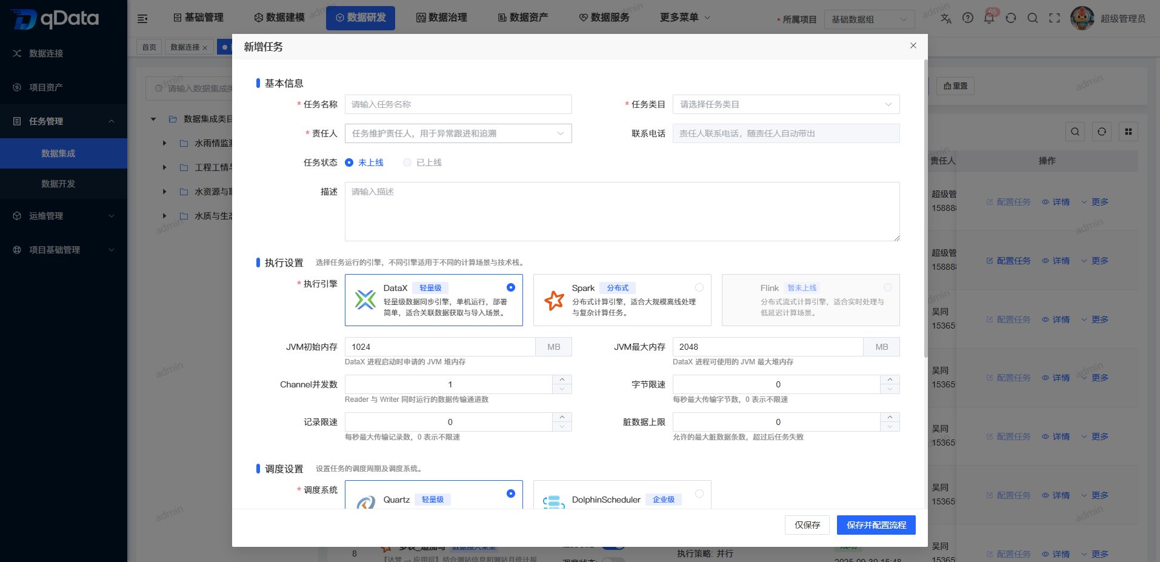This screenshot has width=1160, height=562.
Task: Click the DataX engine logo icon
Action: [365, 299]
